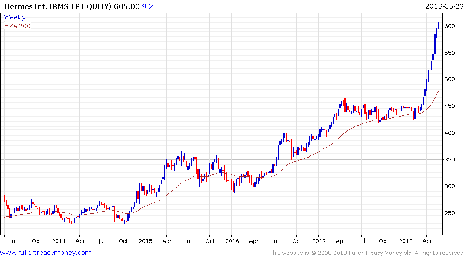
Task: Click the latest candlestick near 600
Action: (438, 25)
